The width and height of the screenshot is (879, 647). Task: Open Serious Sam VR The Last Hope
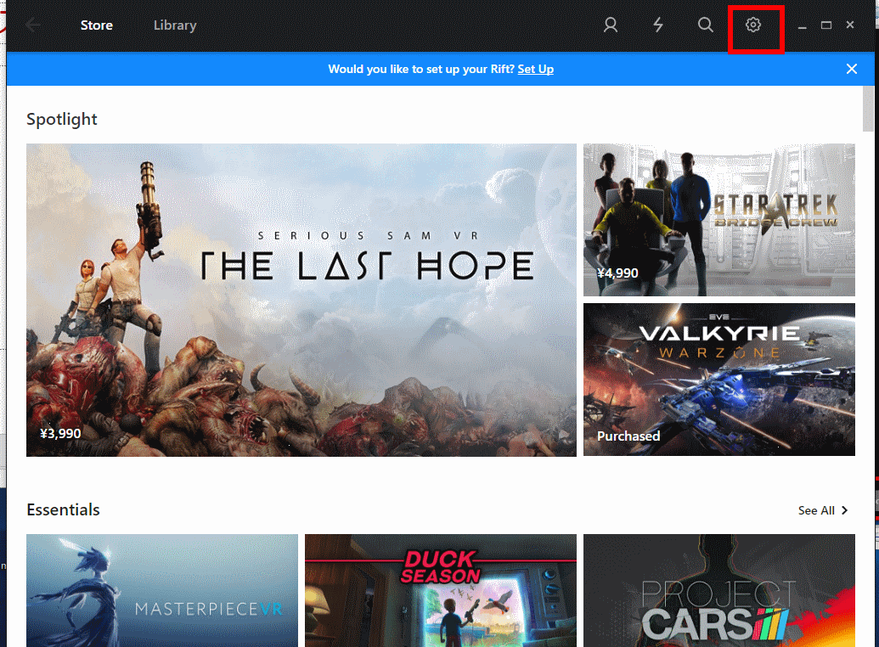[301, 300]
